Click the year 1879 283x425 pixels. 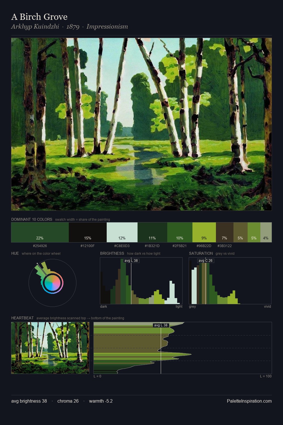pyautogui.click(x=73, y=27)
